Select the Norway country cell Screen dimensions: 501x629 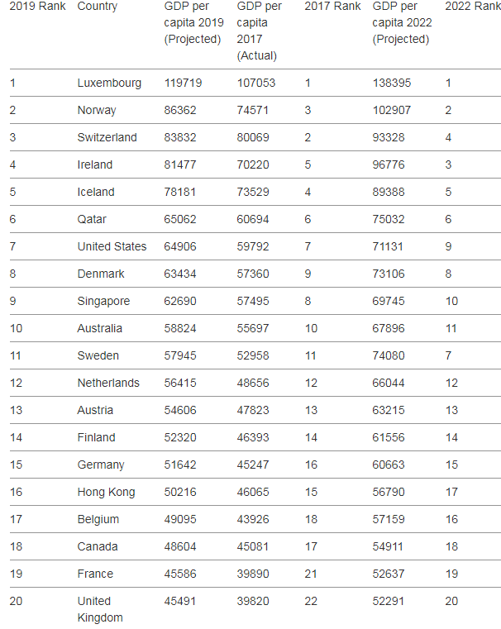[97, 110]
